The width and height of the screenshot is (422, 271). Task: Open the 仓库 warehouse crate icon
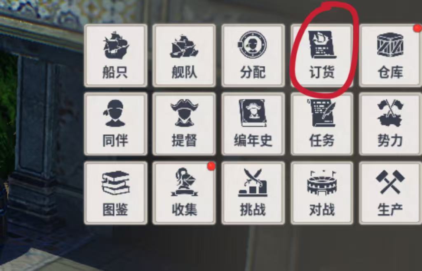[391, 56]
